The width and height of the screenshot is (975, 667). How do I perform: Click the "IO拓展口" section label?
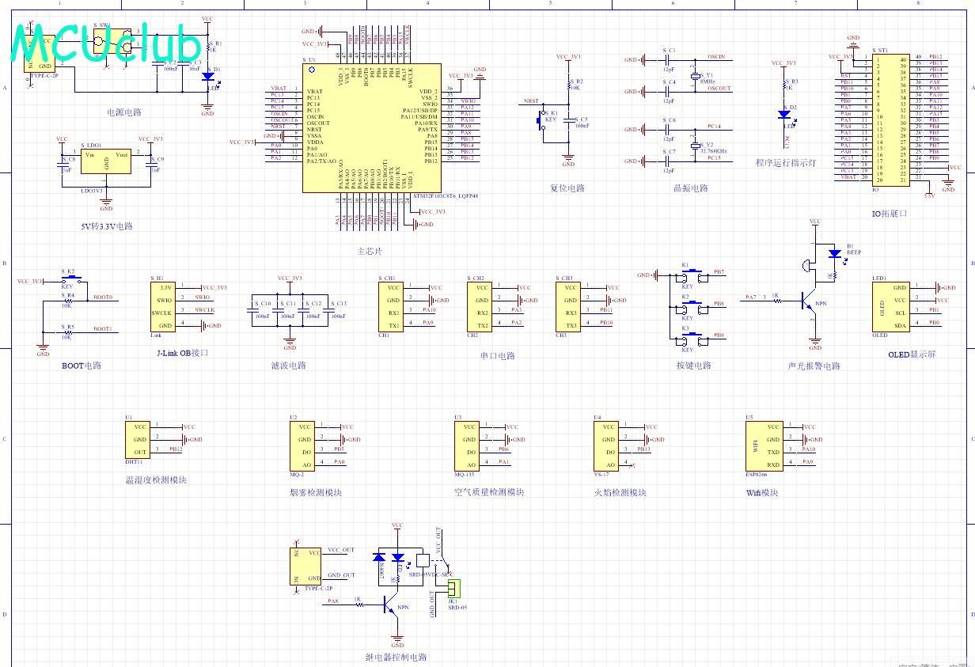click(x=889, y=214)
